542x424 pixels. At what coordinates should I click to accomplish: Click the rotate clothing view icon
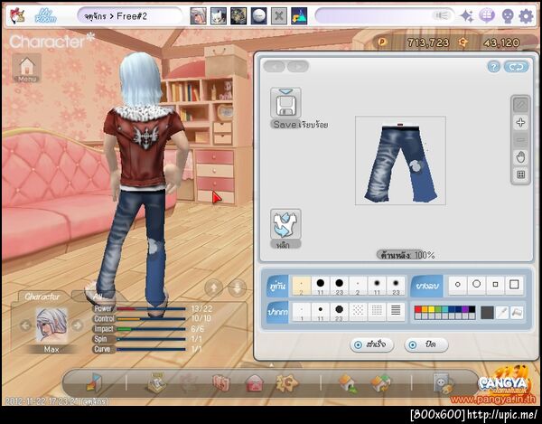pos(285,224)
